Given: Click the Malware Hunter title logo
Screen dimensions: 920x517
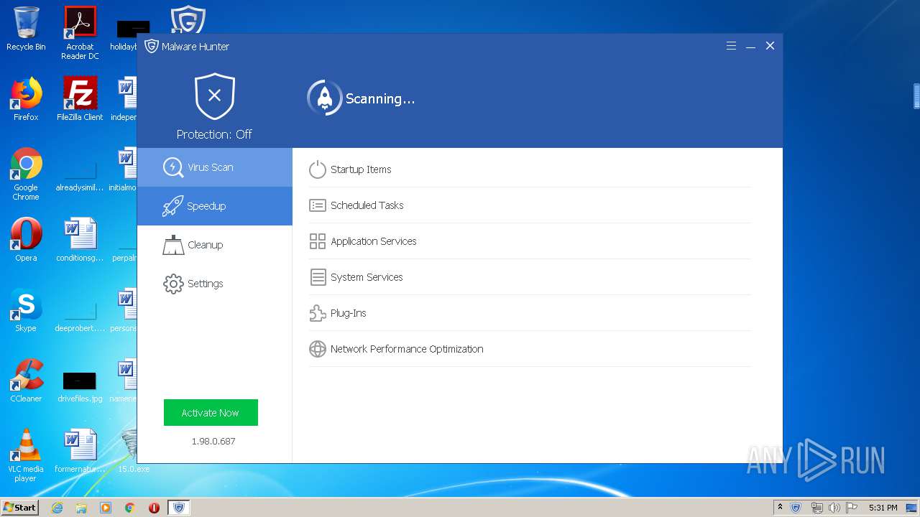Looking at the screenshot, I should click(x=151, y=46).
